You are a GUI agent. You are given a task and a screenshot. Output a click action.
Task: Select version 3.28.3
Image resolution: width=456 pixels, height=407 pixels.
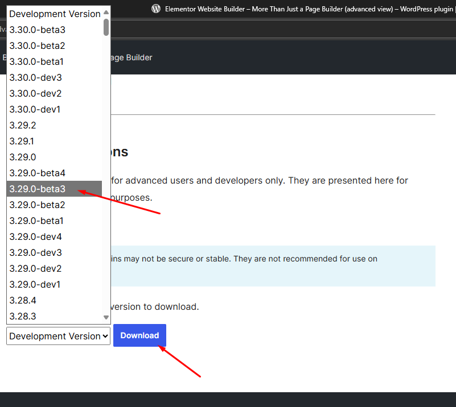pyautogui.click(x=55, y=316)
